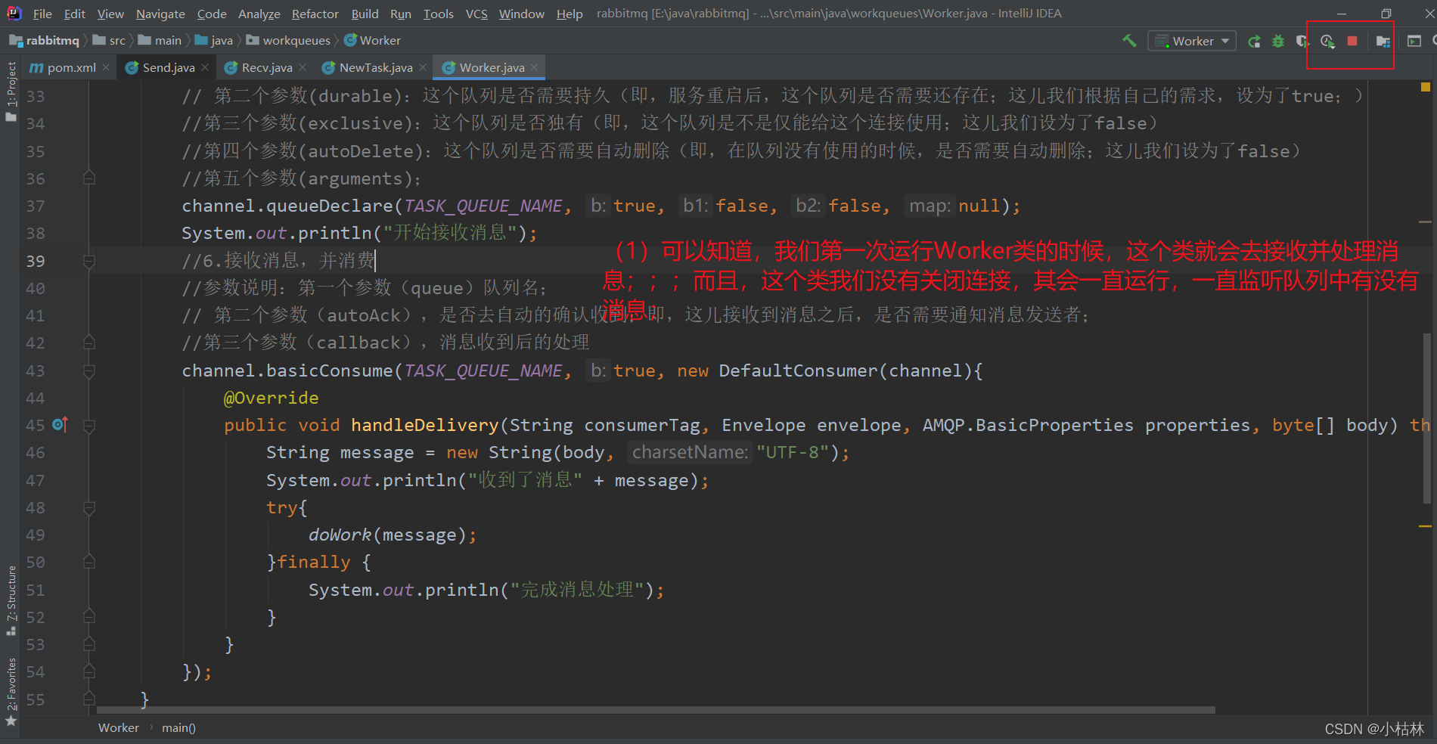Click Worker class in navigation bar
1437x744 pixels.
coord(372,41)
